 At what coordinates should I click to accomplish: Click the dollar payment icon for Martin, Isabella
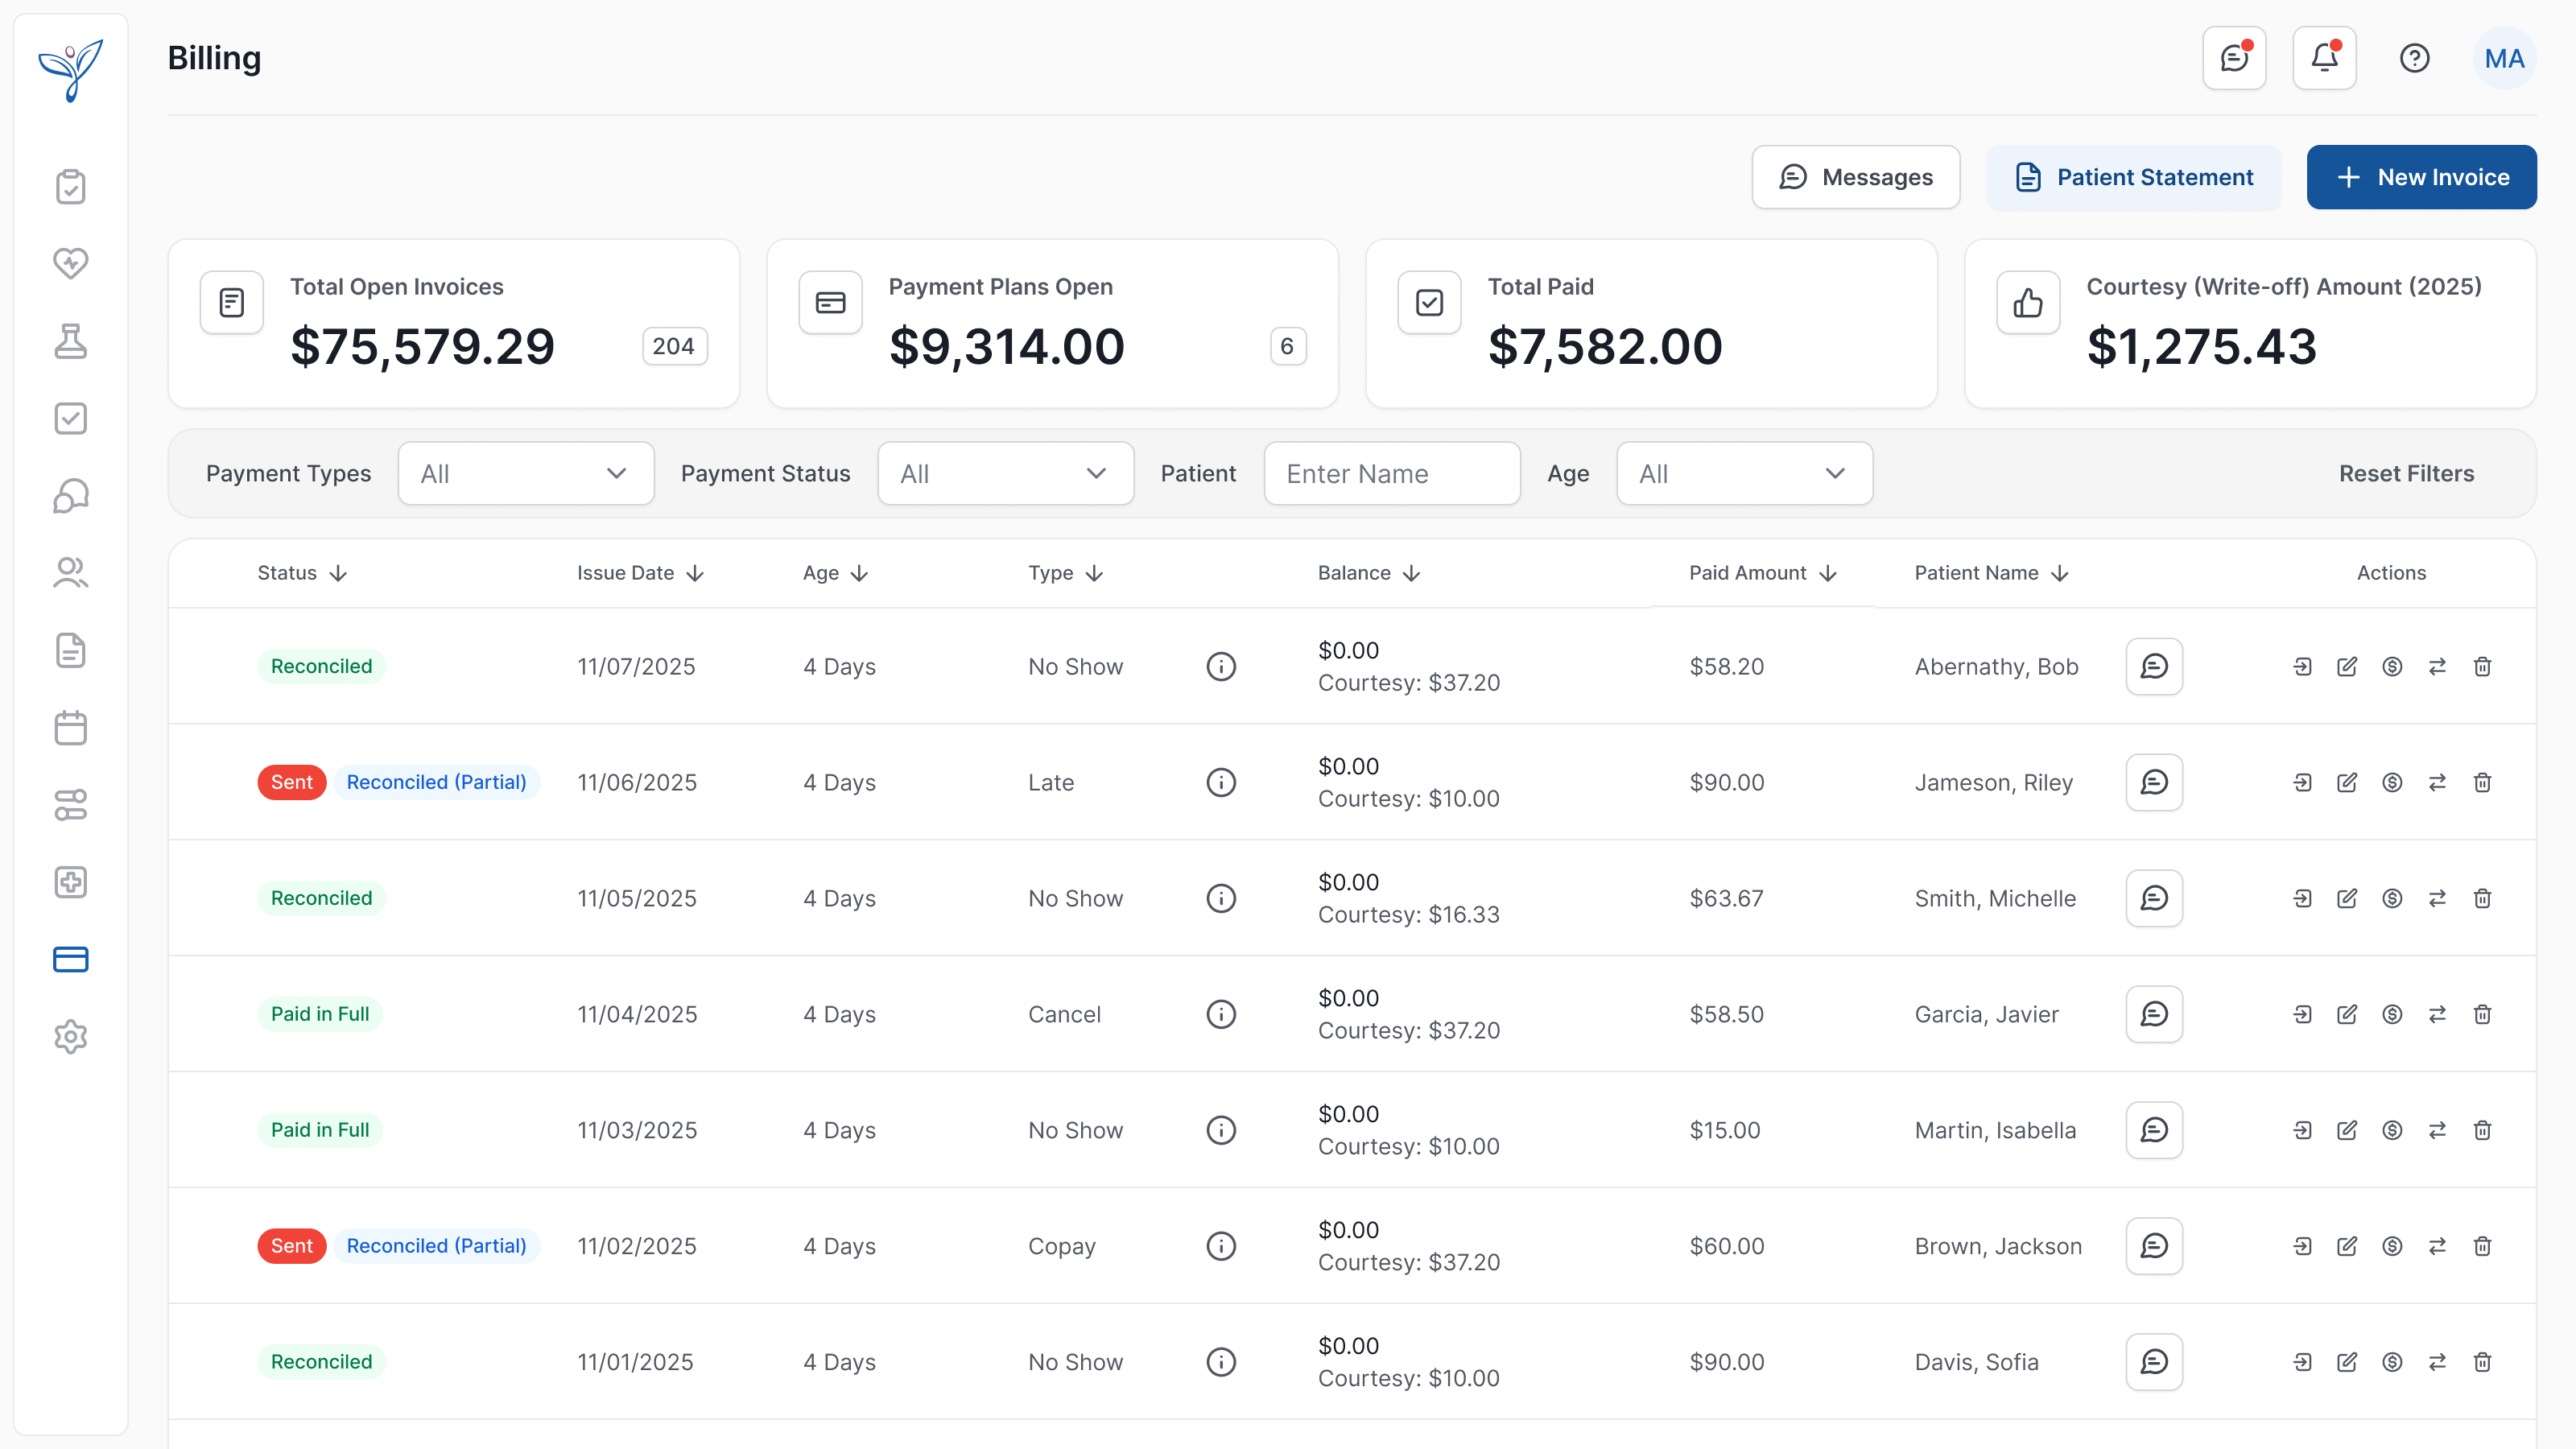[2392, 1130]
